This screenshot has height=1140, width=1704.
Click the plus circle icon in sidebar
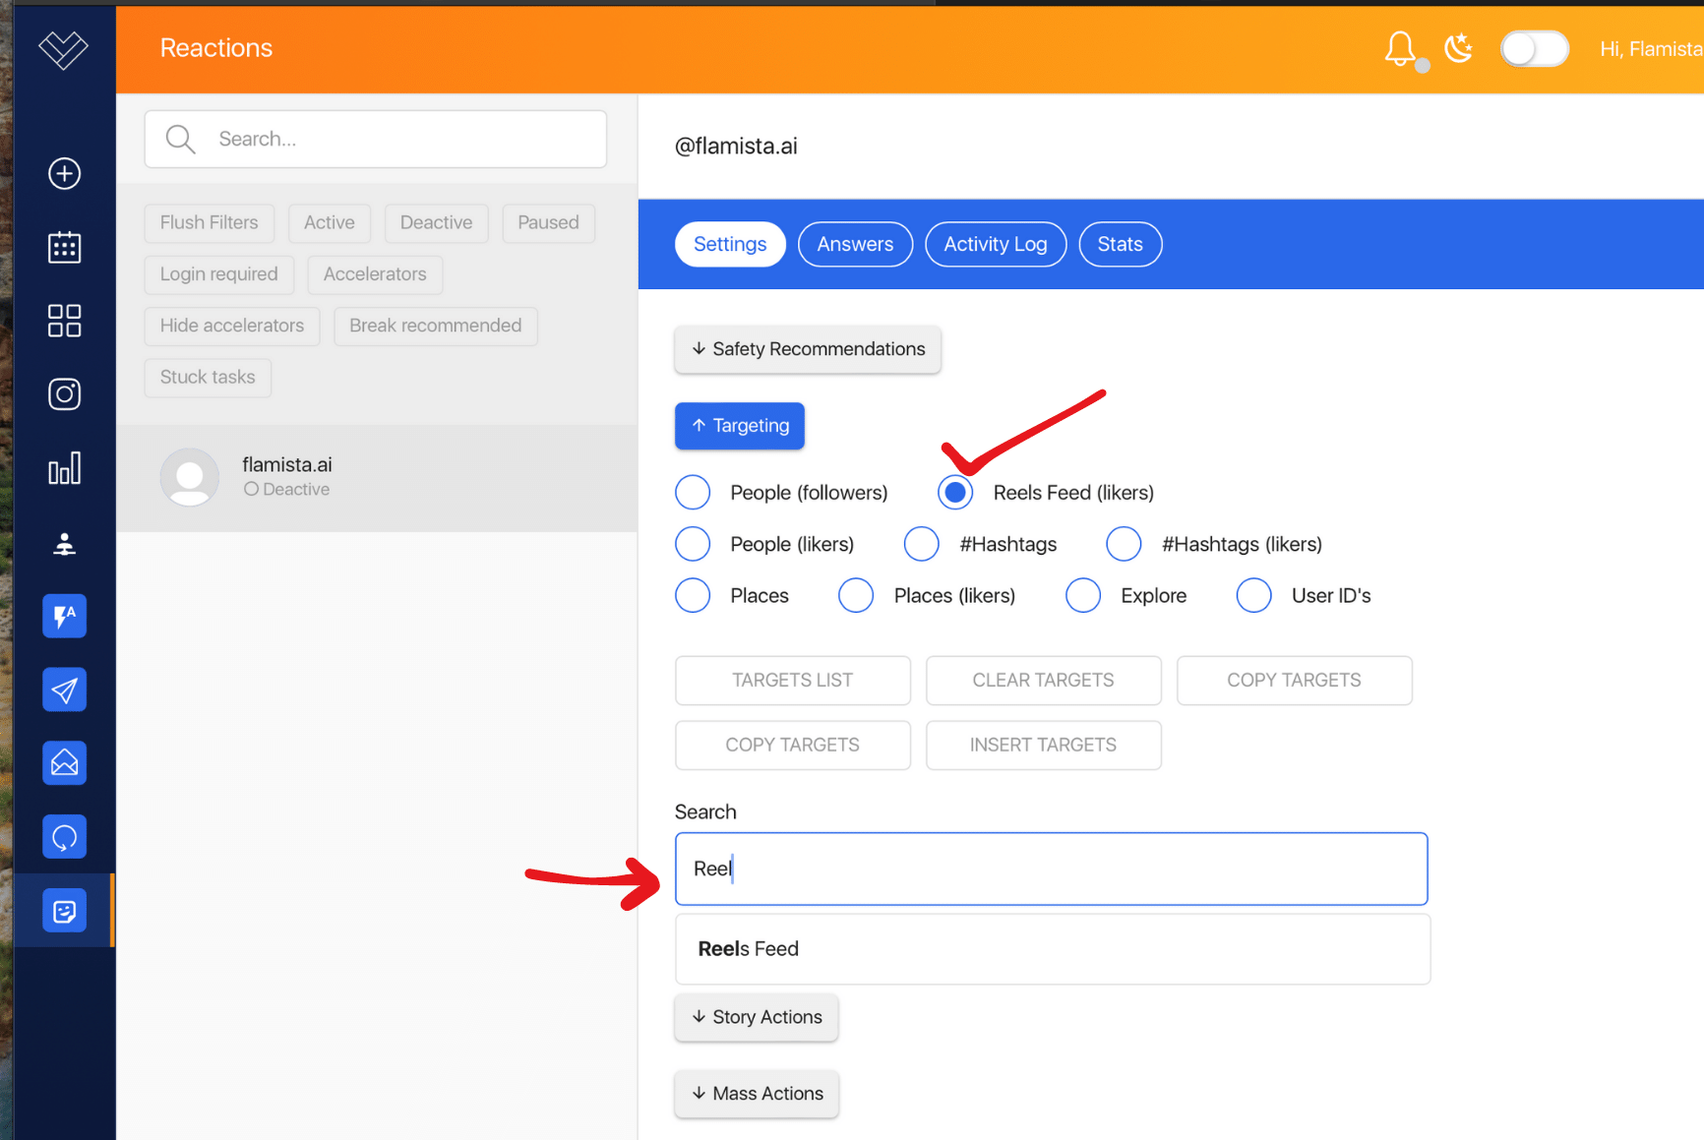coord(65,174)
